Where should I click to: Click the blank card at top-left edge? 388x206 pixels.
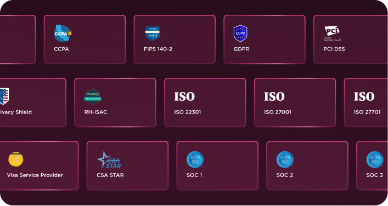pos(18,39)
